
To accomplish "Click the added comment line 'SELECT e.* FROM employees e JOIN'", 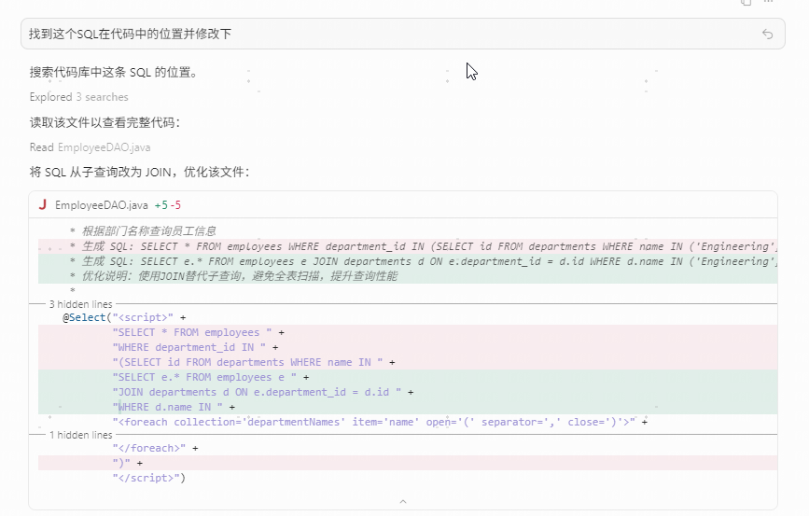I will (408, 261).
